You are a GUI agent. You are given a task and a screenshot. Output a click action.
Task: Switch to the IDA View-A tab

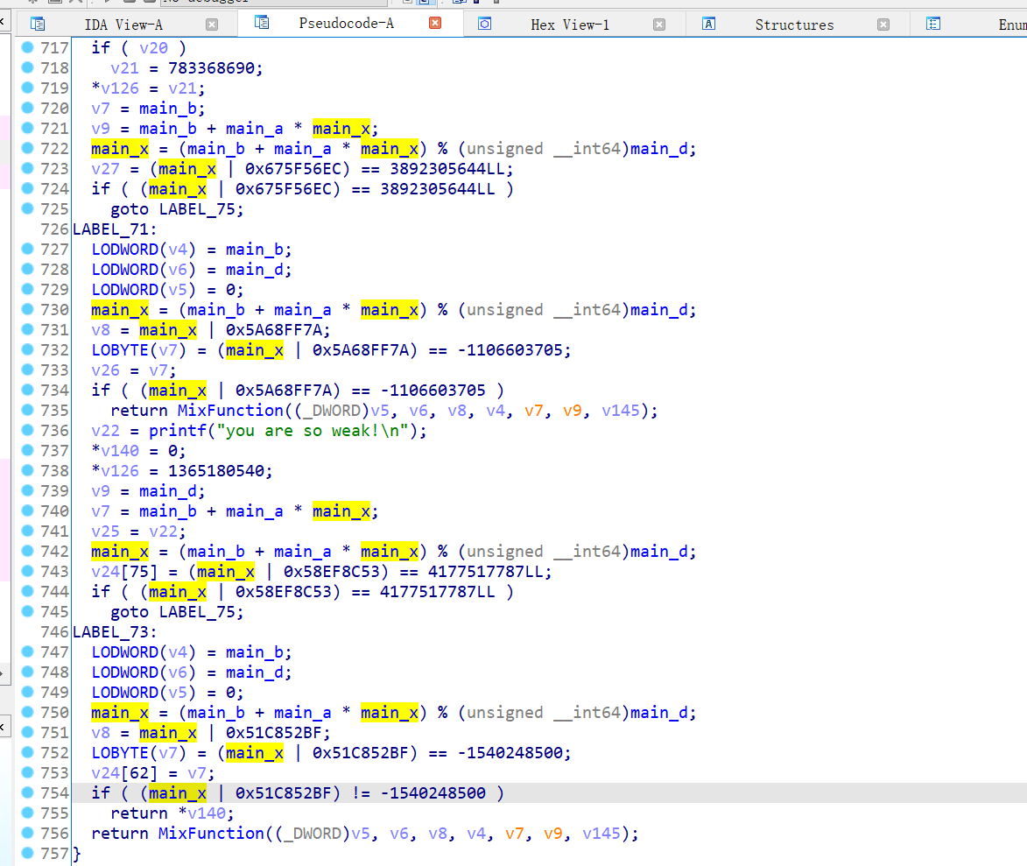[123, 25]
